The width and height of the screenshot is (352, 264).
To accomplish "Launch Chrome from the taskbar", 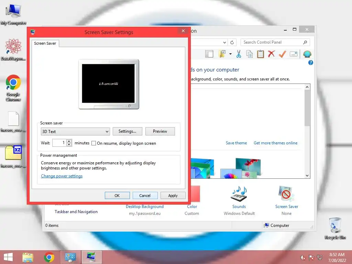I will click(x=49, y=257).
